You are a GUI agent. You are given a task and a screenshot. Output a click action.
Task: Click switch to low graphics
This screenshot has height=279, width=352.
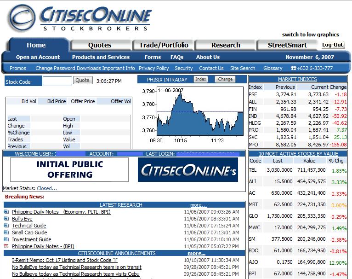point(311,35)
